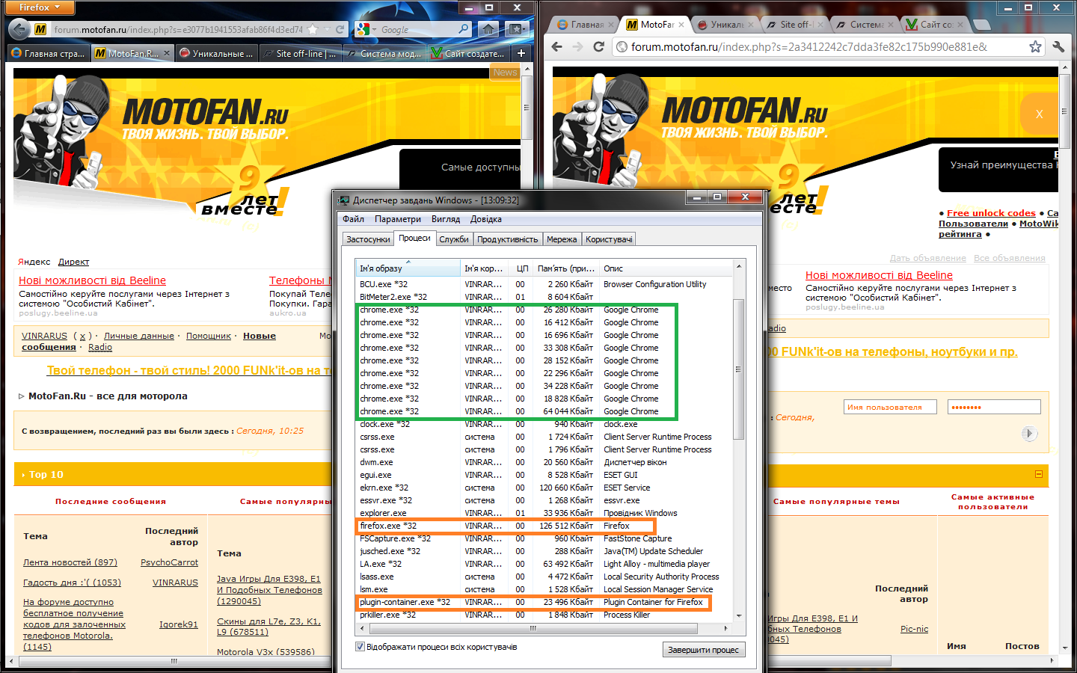Sort processes by Ім'я образу column
The height and width of the screenshot is (673, 1077).
(408, 268)
